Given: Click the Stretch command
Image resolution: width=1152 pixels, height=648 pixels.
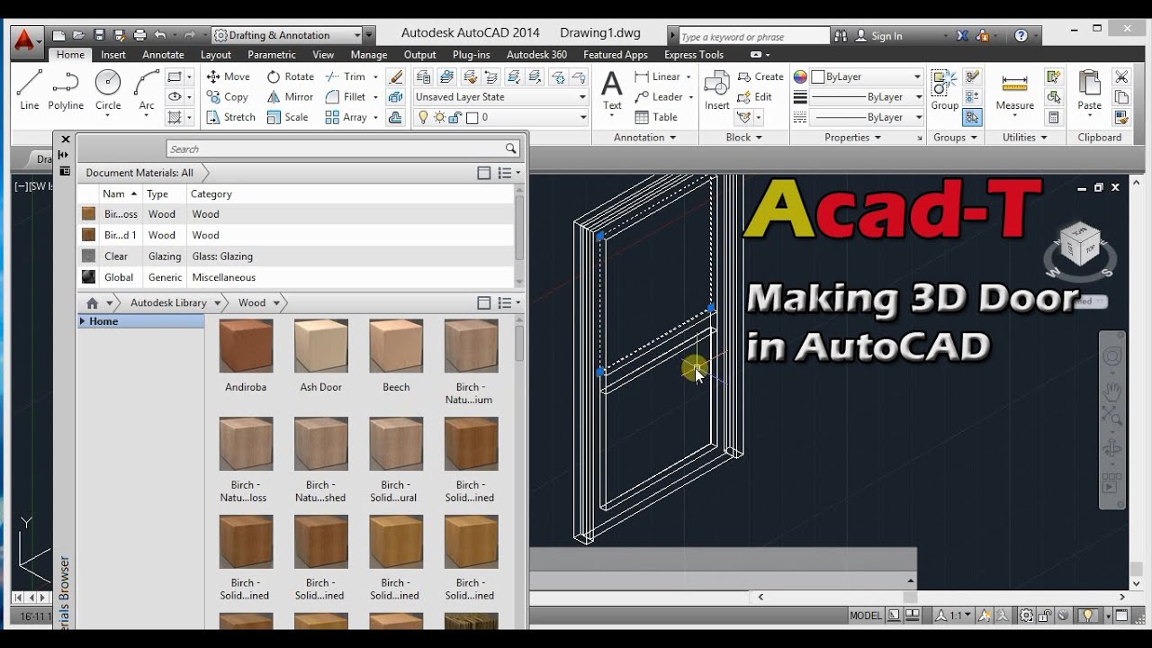Looking at the screenshot, I should pos(230,117).
